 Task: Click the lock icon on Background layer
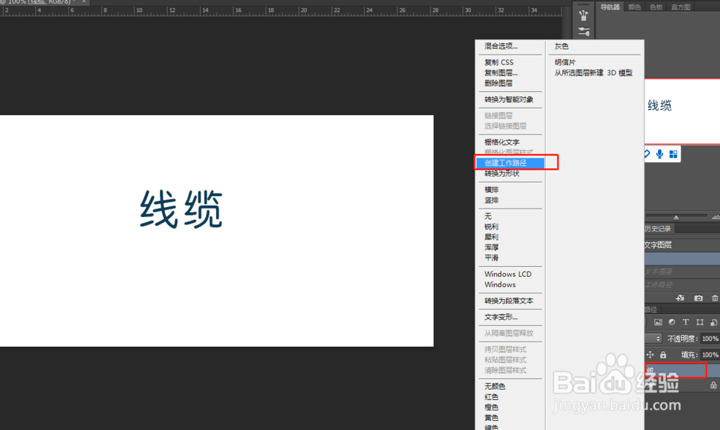713,385
